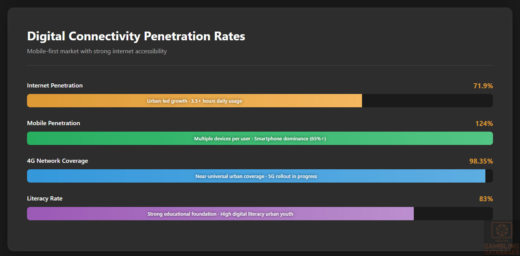
Task: Click the Strong educational foundation caption
Action: point(220,214)
